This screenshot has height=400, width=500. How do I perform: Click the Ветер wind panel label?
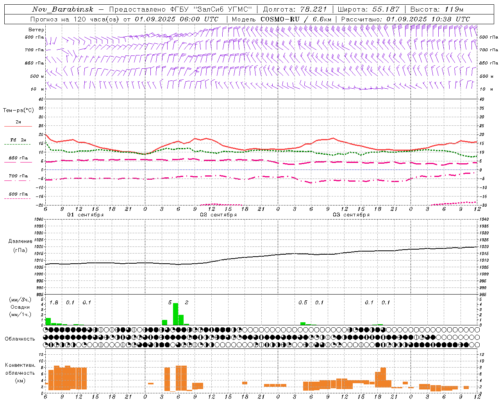click(36, 30)
